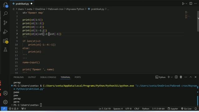Viewport: 199px width, 112px height.
Task: Click the code line if len(st)>2:
Action: [32, 41]
